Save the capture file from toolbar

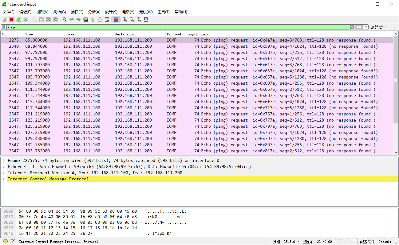41,19
